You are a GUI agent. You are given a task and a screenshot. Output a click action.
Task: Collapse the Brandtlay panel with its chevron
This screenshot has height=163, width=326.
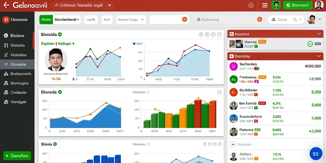tap(318, 56)
